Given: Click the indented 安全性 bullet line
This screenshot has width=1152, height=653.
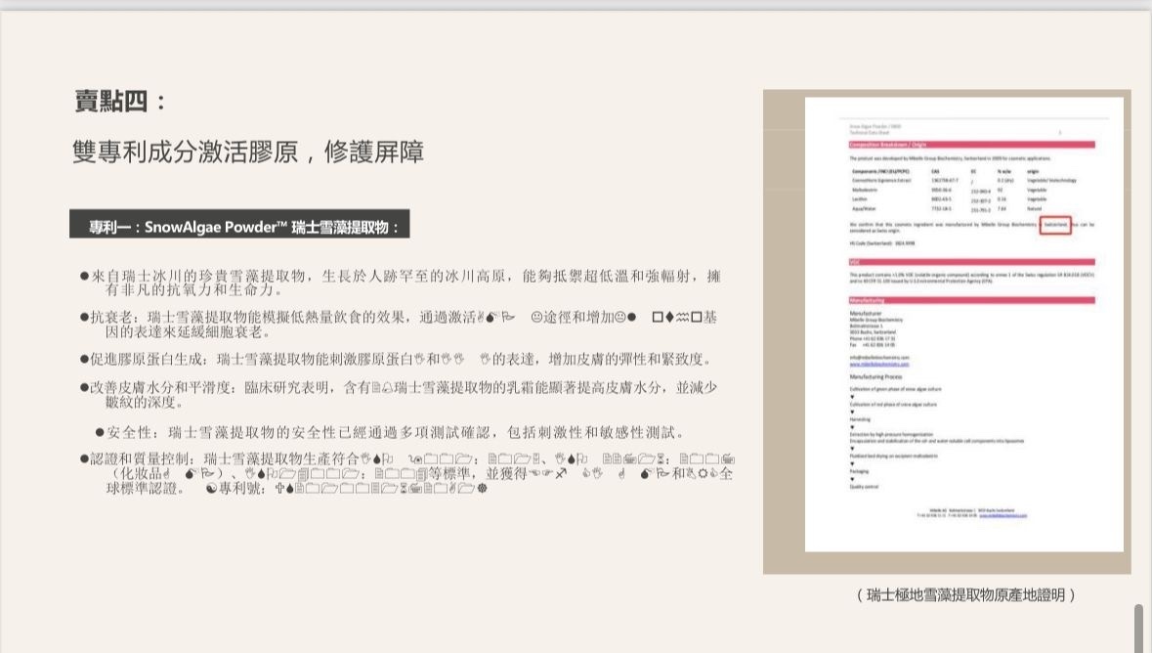Looking at the screenshot, I should click(x=391, y=432).
